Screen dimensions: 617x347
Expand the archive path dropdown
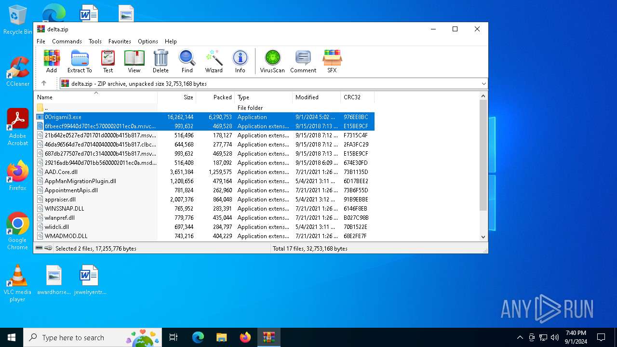[x=483, y=84]
